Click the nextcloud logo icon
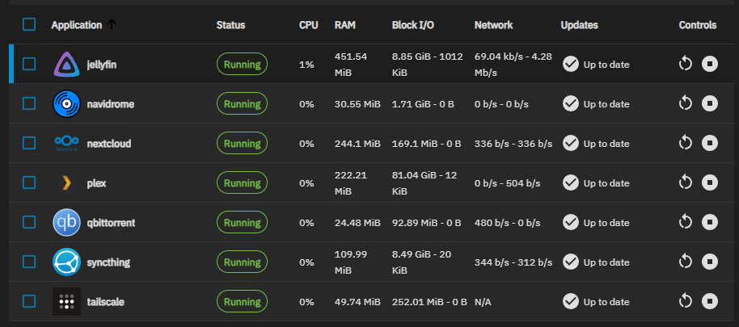Screen dimensions: 739x327 pyautogui.click(x=66, y=143)
